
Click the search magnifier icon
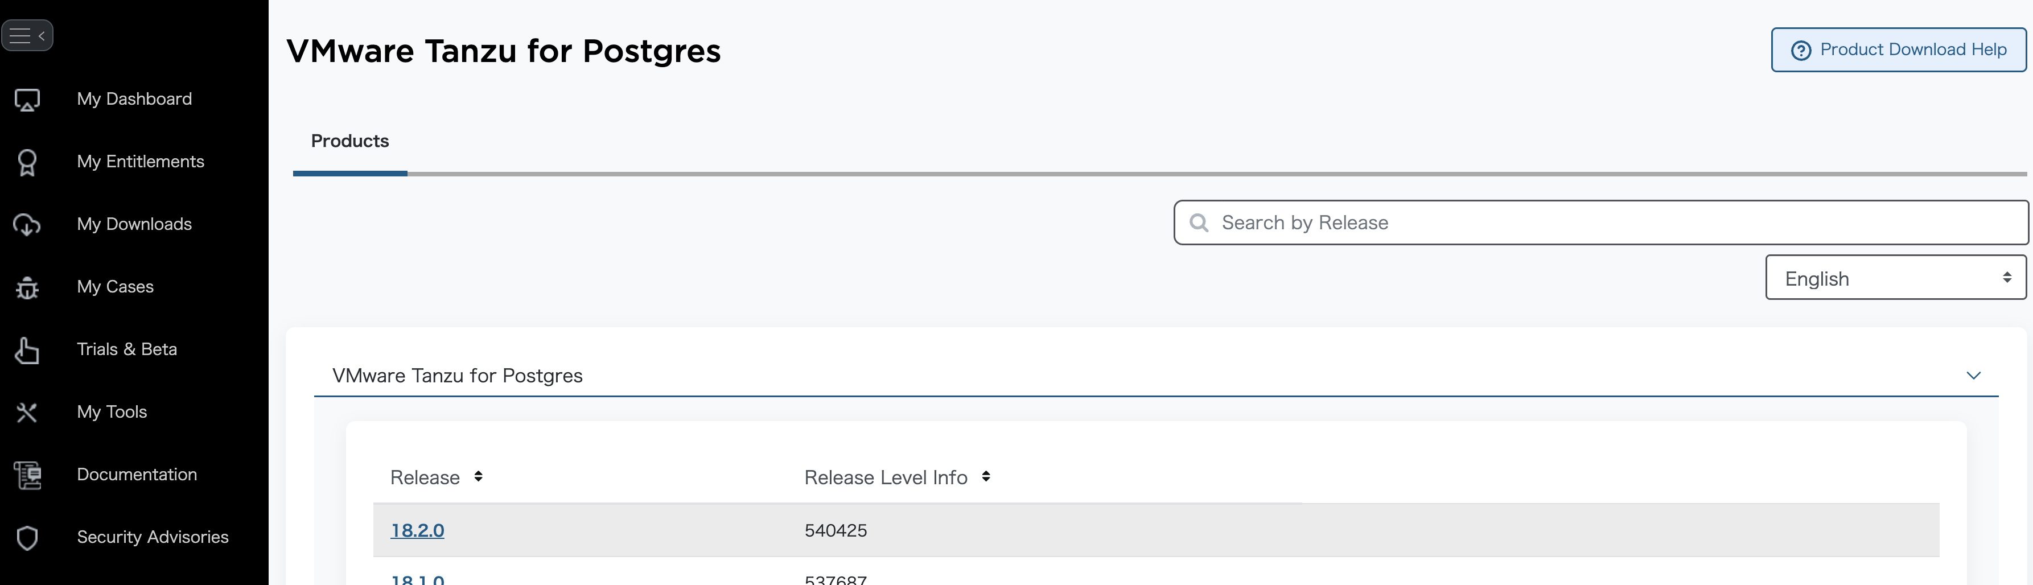click(x=1199, y=223)
